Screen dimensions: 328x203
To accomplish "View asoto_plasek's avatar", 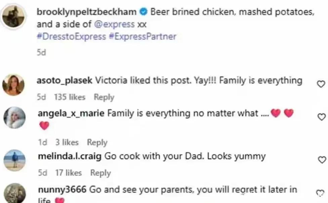I will 14,85.
